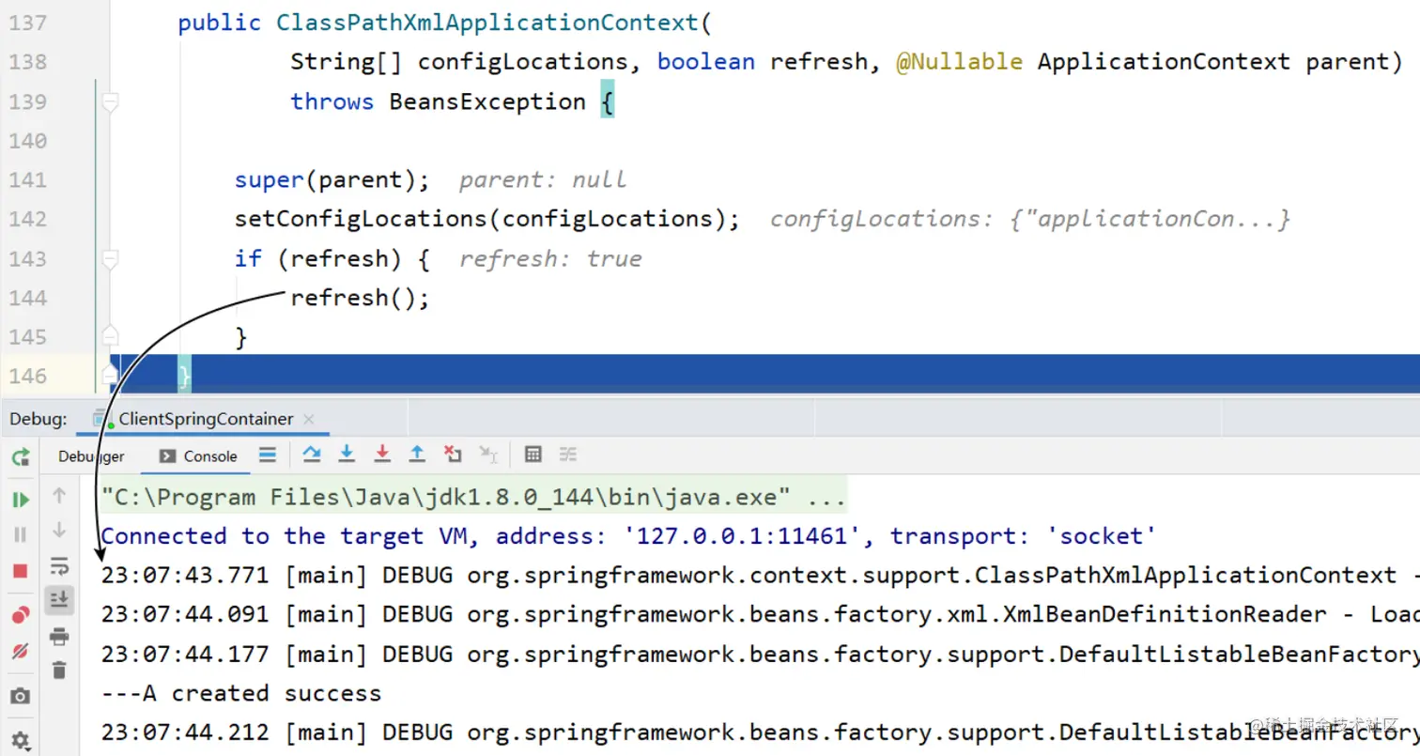
Task: Resume the program with the green play icon
Action: click(20, 500)
